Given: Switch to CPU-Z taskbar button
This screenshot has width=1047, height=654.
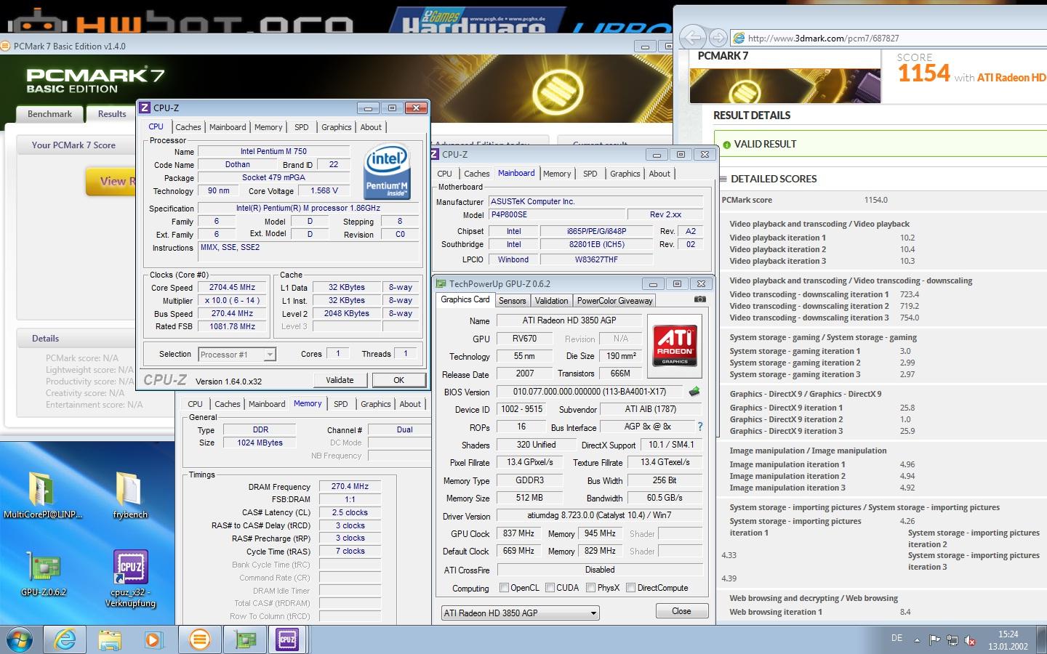Looking at the screenshot, I should [288, 640].
